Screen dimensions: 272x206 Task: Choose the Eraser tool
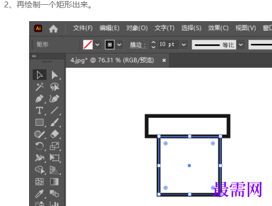pos(55,134)
